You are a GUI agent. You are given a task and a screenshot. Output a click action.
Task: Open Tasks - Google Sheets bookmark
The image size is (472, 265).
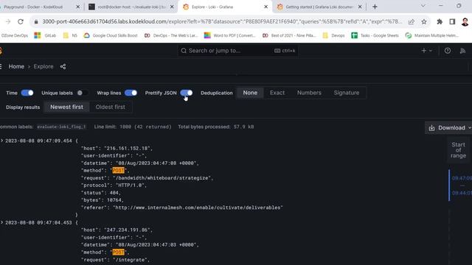(375, 35)
